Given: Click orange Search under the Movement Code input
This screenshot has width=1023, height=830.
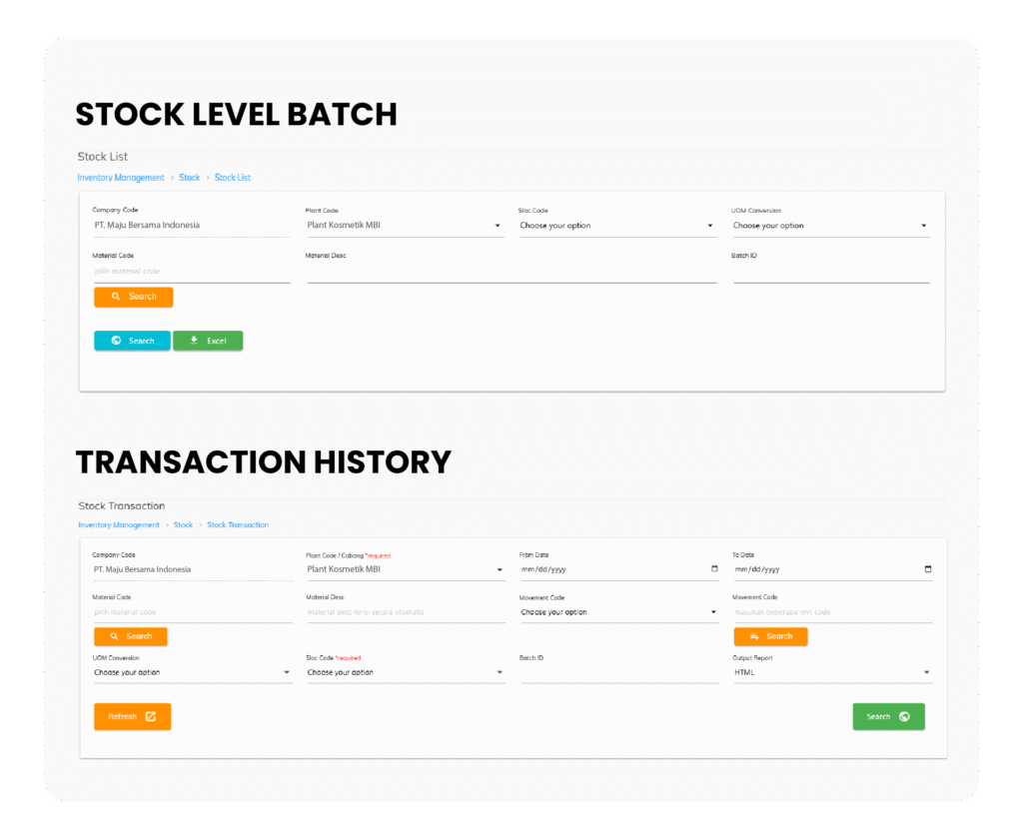Looking at the screenshot, I should pyautogui.click(x=770, y=636).
